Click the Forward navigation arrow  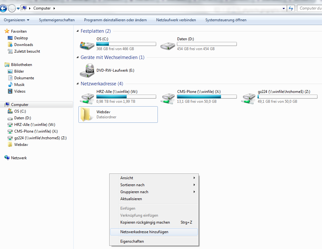tap(12, 9)
